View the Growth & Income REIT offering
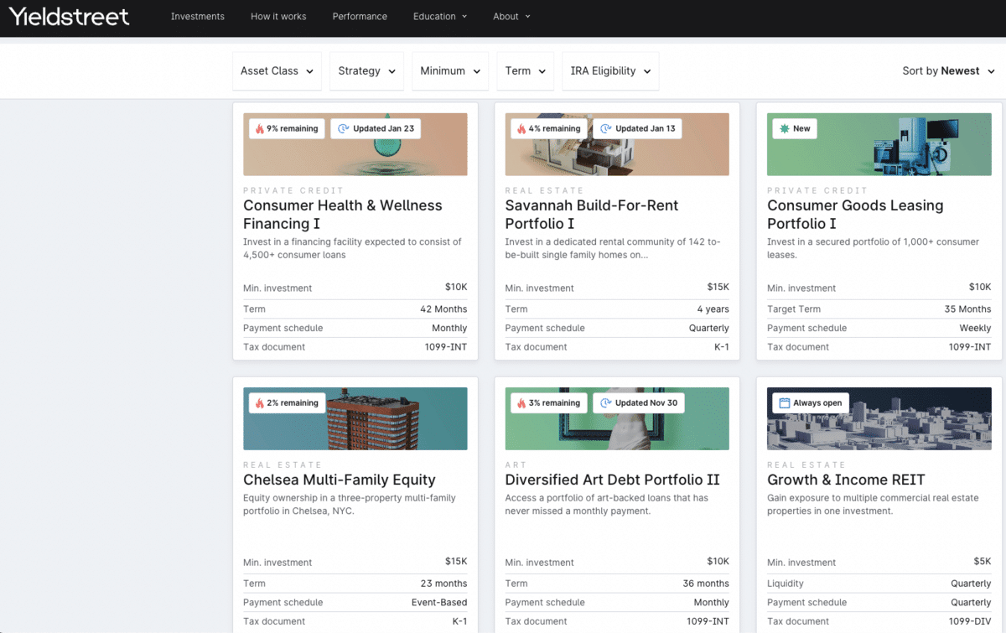 point(846,480)
